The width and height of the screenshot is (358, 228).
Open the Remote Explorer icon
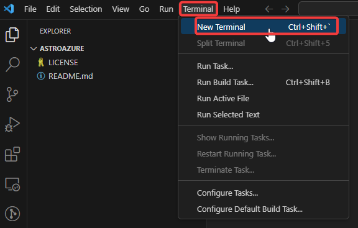click(x=12, y=184)
